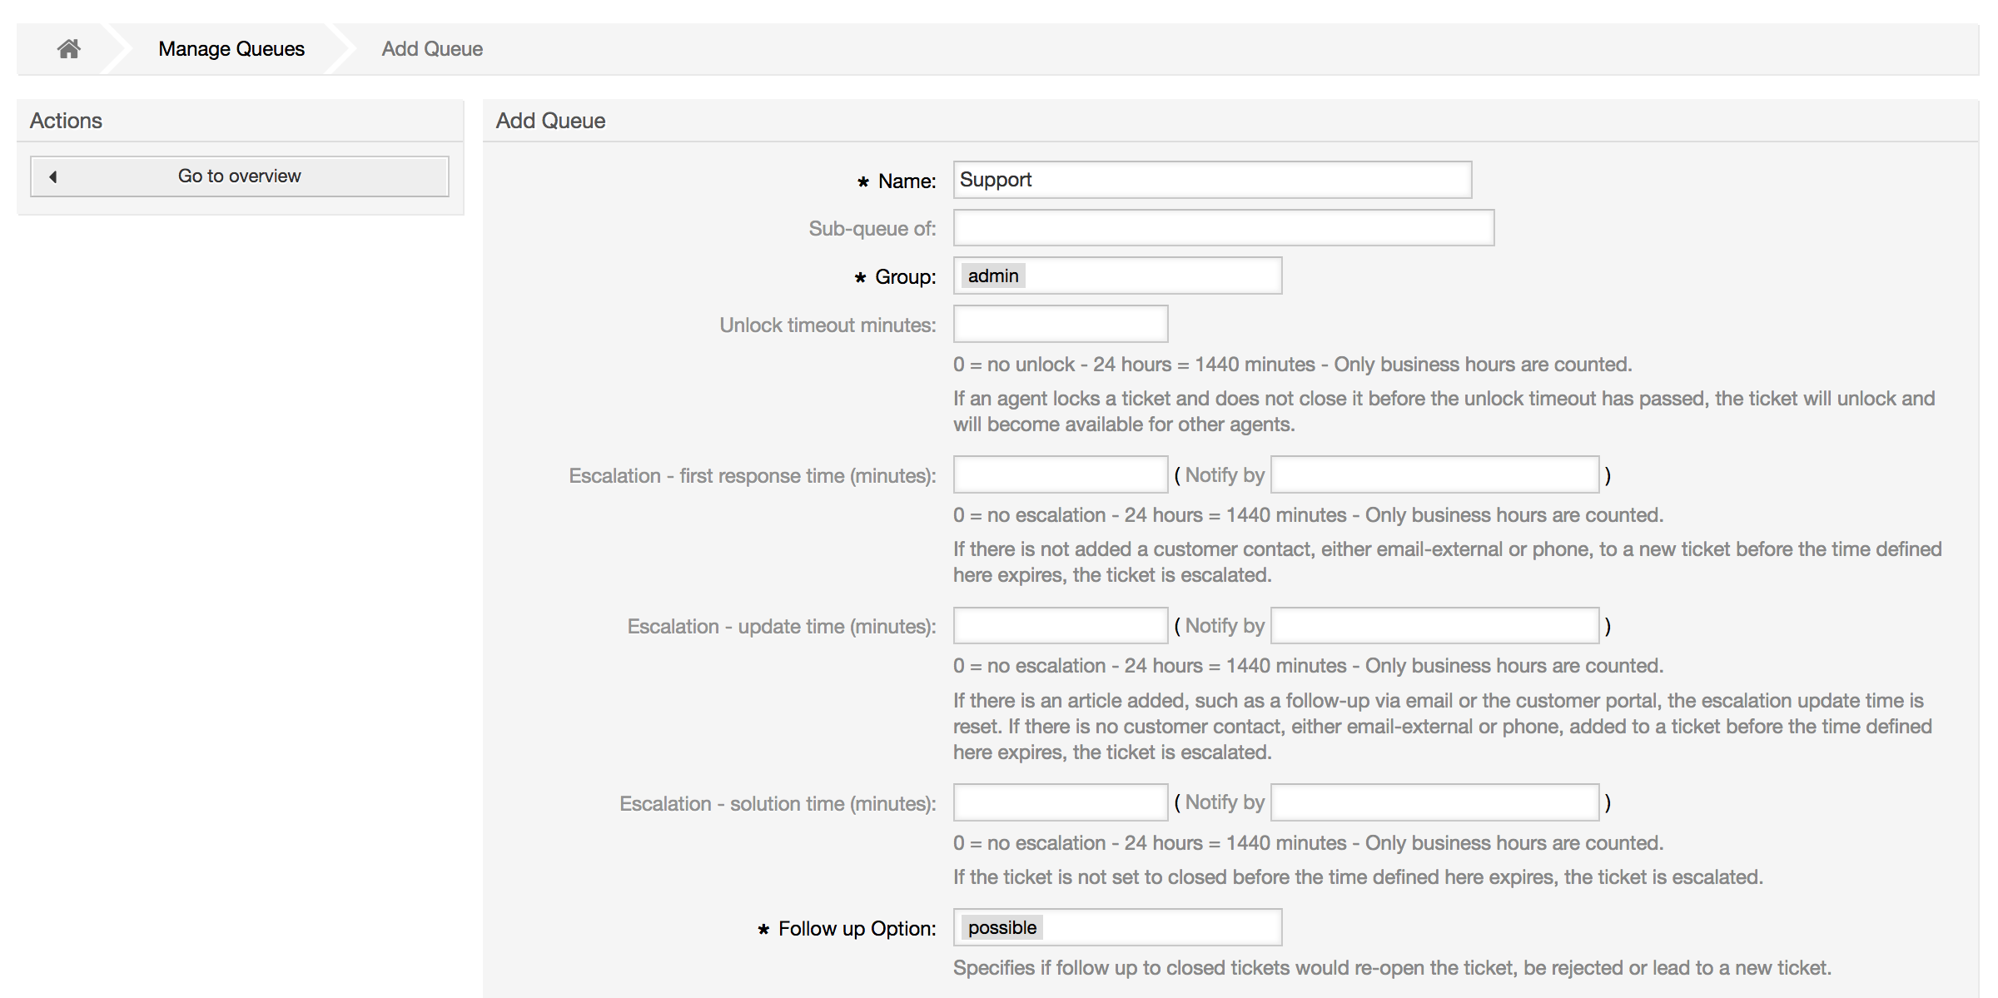Viewport: 1998px width, 998px height.
Task: Expand the Sub-queue of field
Action: (1222, 227)
